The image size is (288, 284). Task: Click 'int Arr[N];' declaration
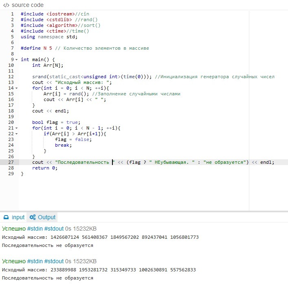click(48, 65)
